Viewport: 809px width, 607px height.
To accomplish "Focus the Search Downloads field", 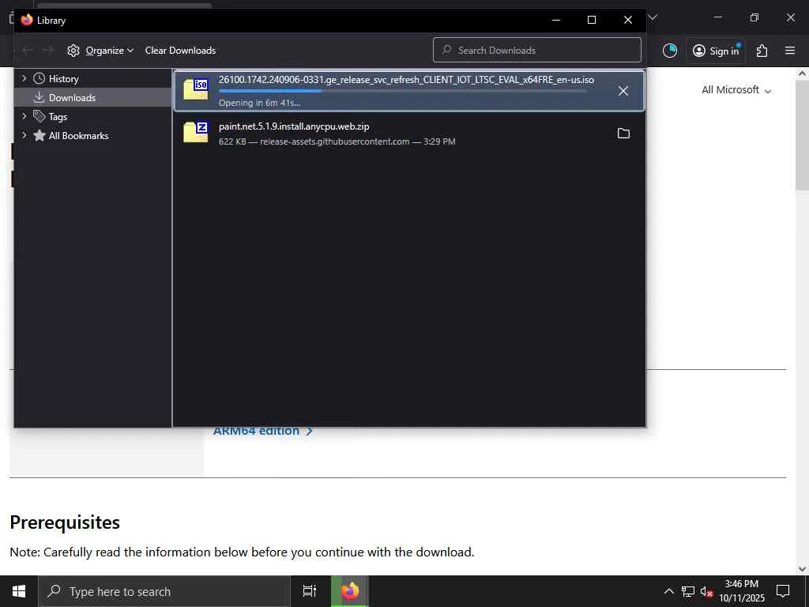I will tap(537, 50).
